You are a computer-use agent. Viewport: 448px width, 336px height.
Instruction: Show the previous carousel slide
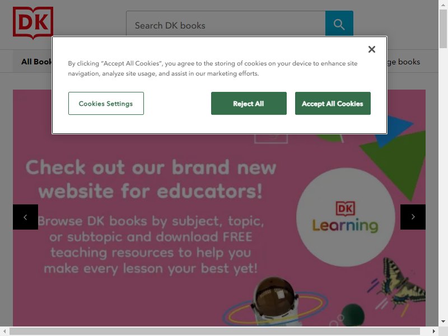pyautogui.click(x=25, y=217)
